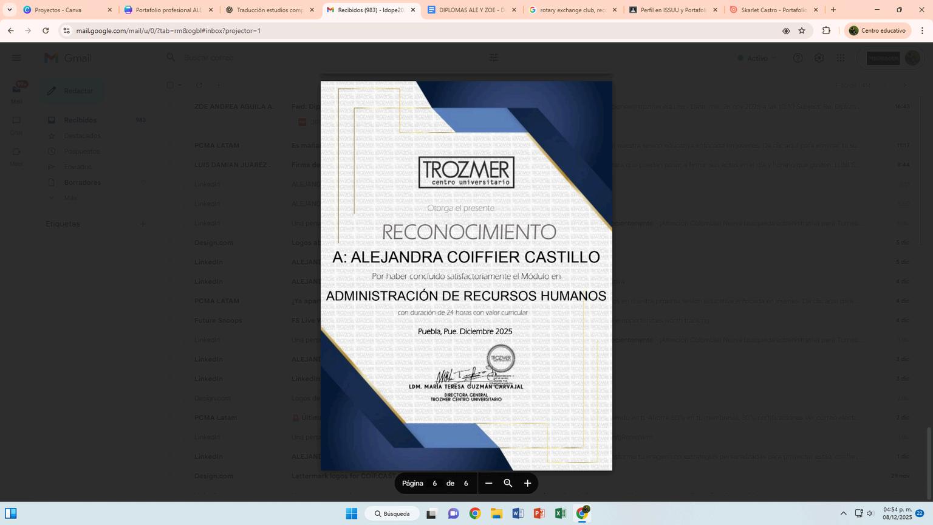933x525 pixels.
Task: View site information icon in address bar
Action: (66, 30)
